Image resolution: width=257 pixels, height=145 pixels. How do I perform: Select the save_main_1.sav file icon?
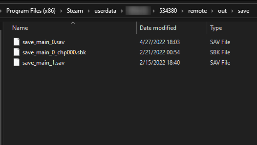click(x=17, y=62)
